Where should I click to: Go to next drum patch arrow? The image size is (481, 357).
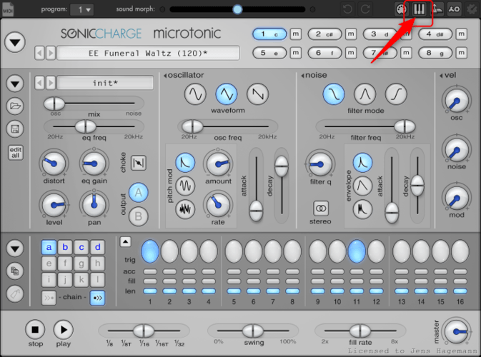point(51,83)
